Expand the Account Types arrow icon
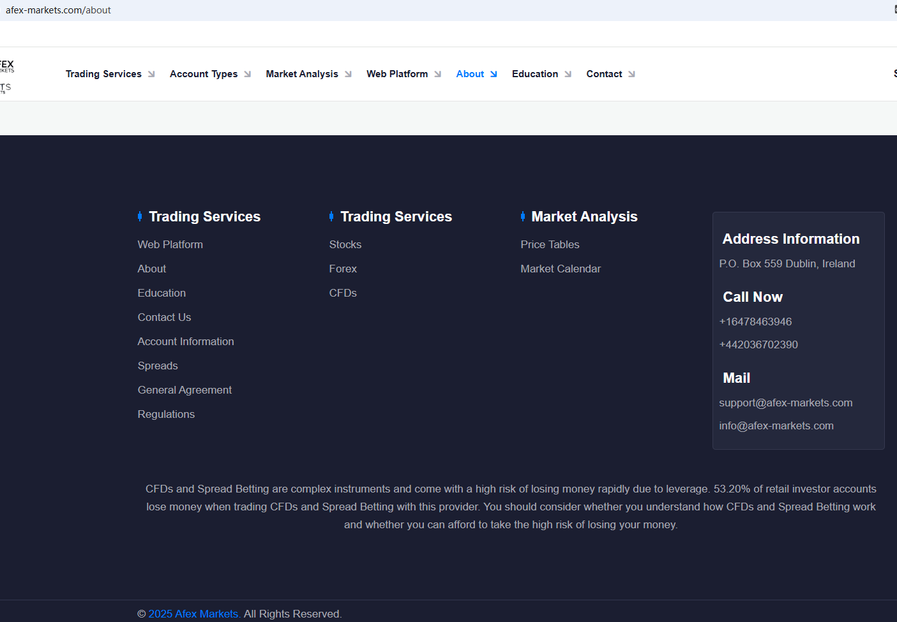 point(247,74)
